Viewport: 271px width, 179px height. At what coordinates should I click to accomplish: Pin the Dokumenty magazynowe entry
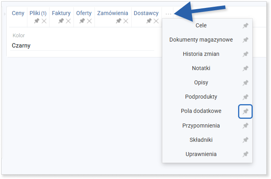[245, 40]
